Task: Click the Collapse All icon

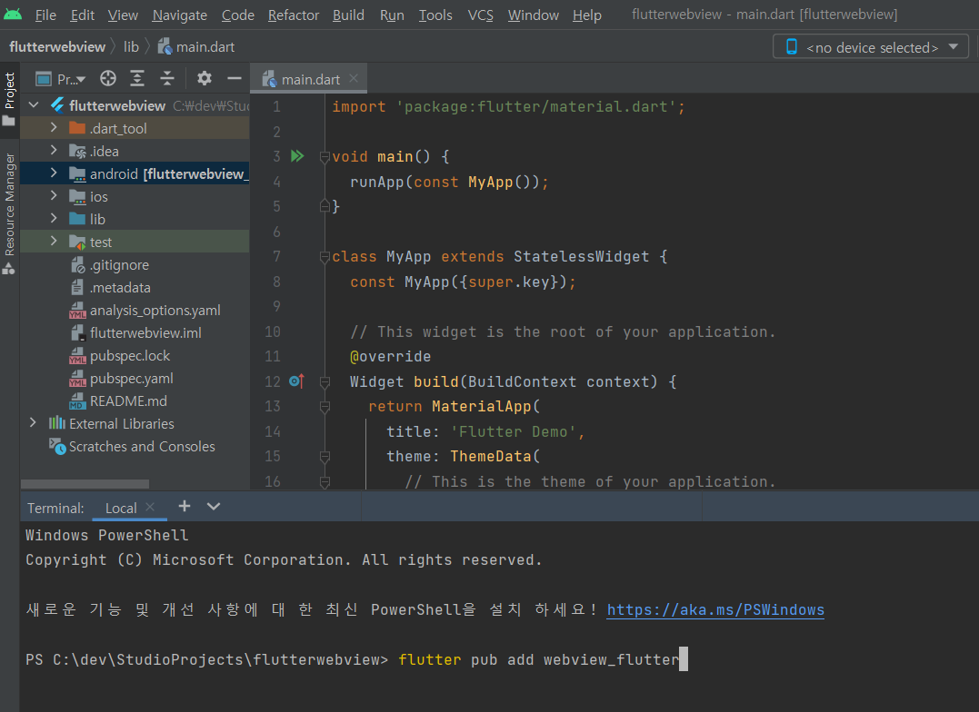Action: [166, 79]
